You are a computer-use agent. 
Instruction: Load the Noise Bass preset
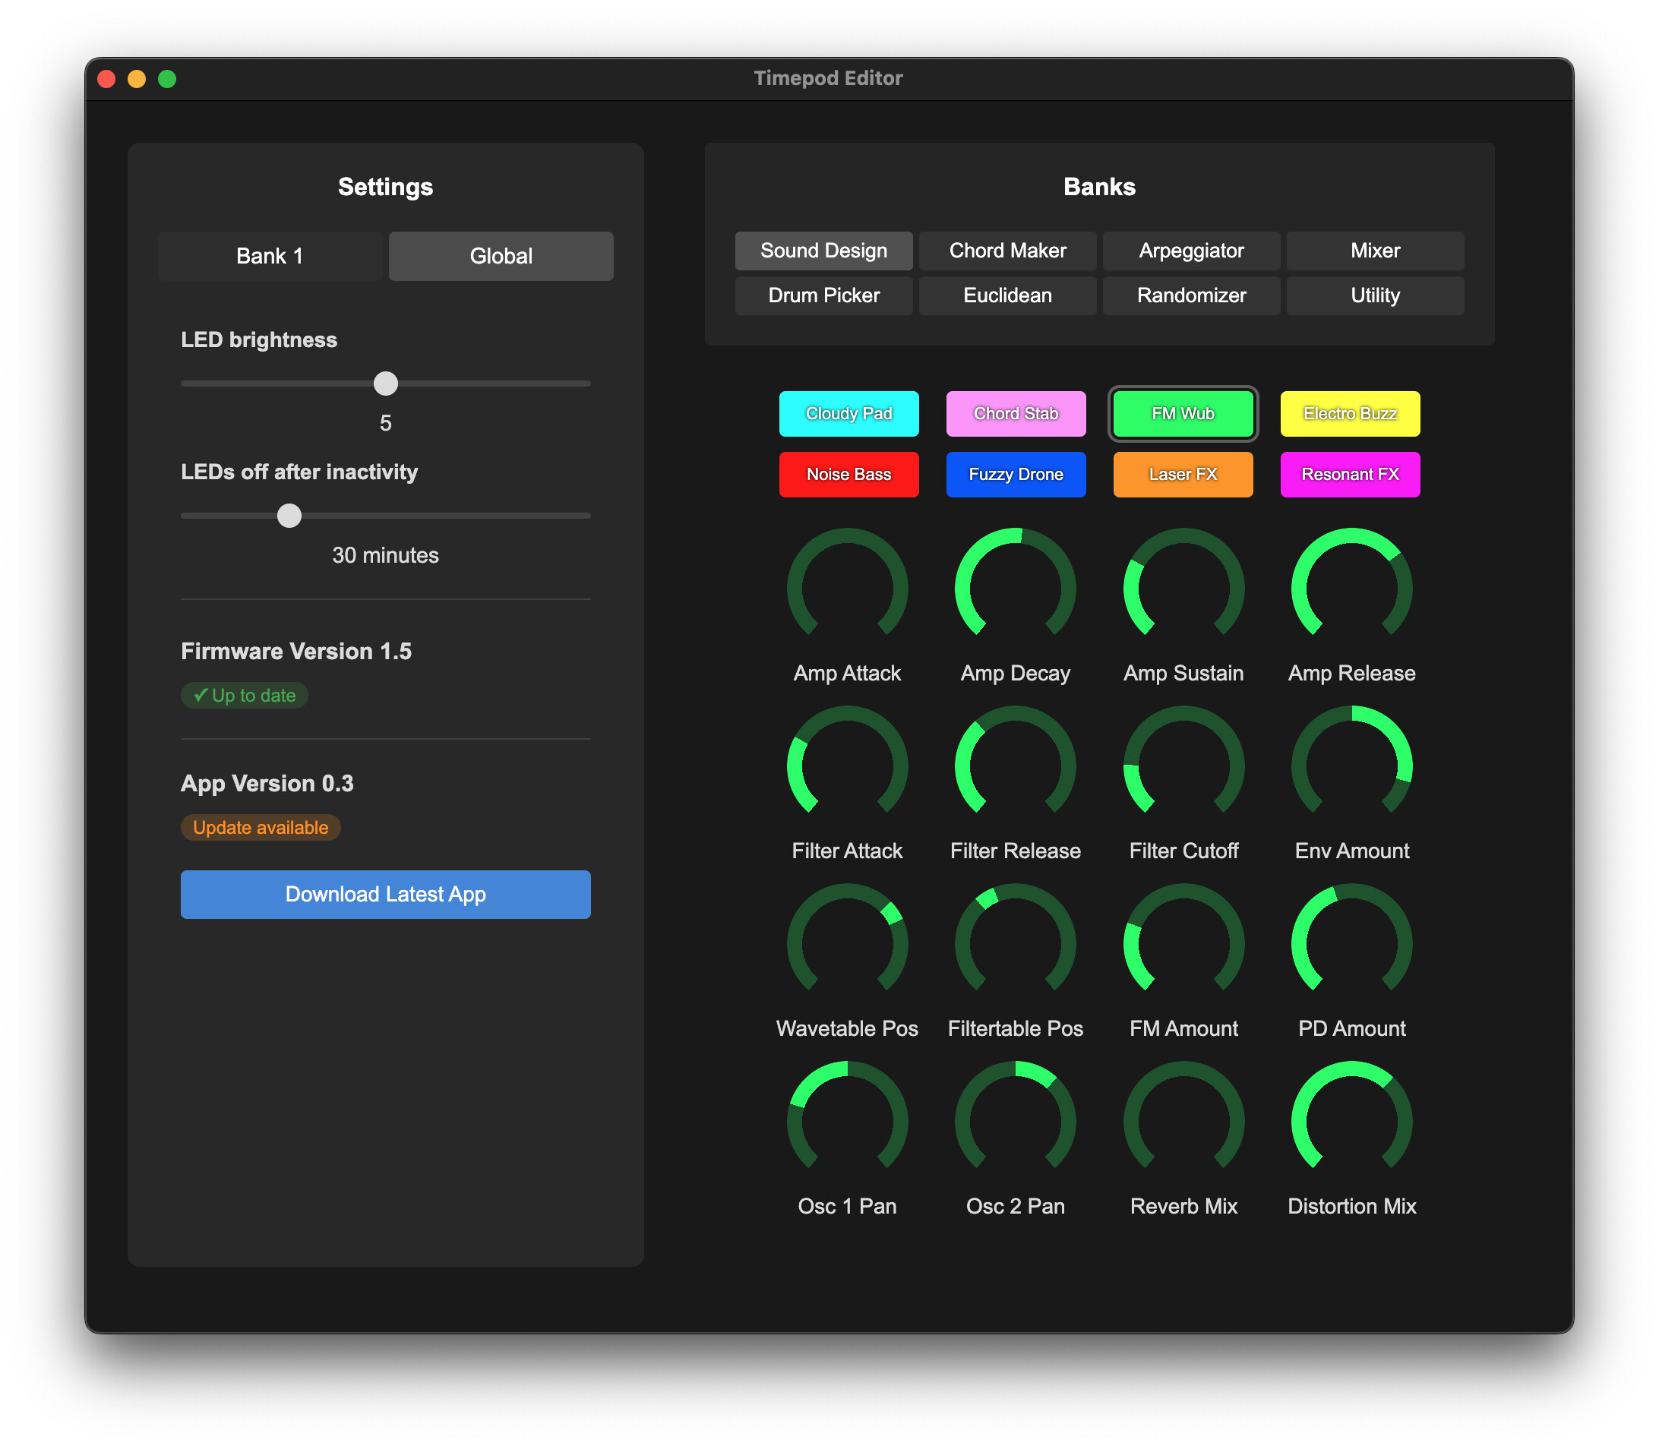point(848,474)
